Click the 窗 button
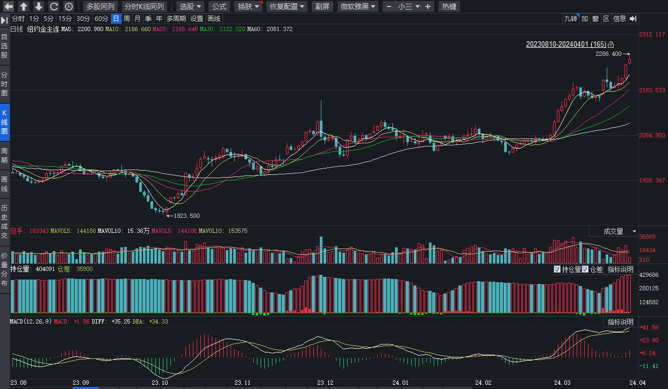 pyautogui.click(x=595, y=19)
